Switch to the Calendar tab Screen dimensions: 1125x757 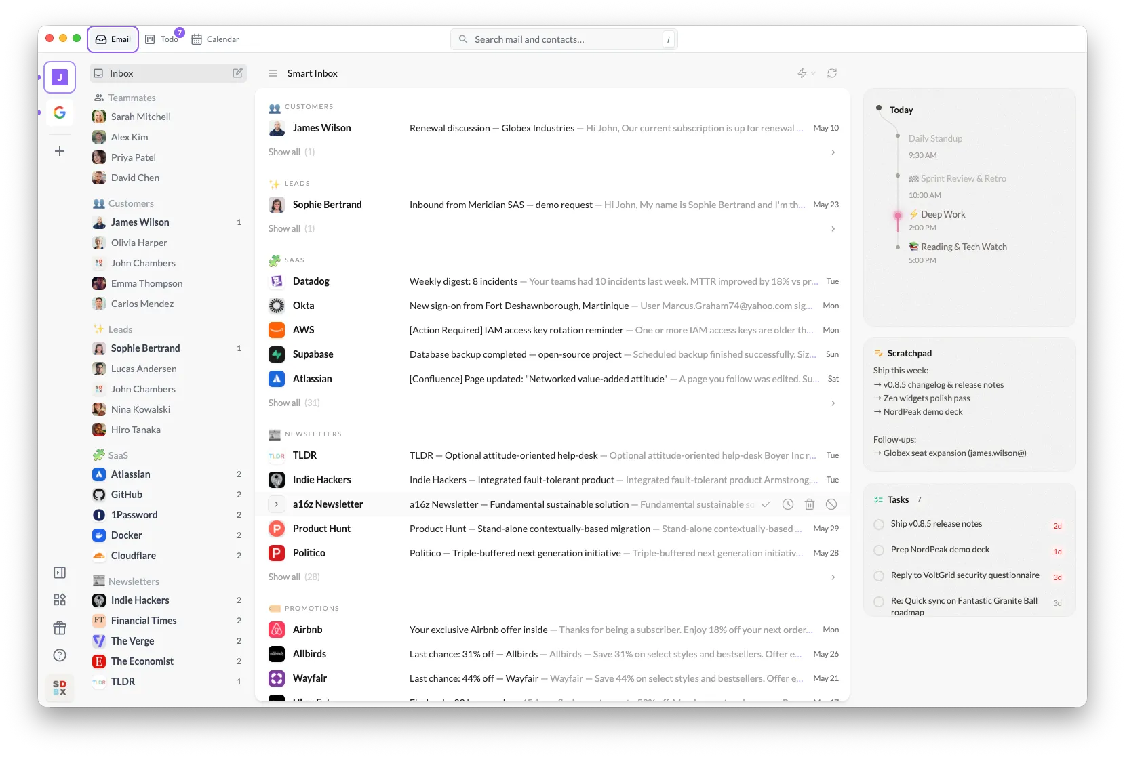[215, 39]
